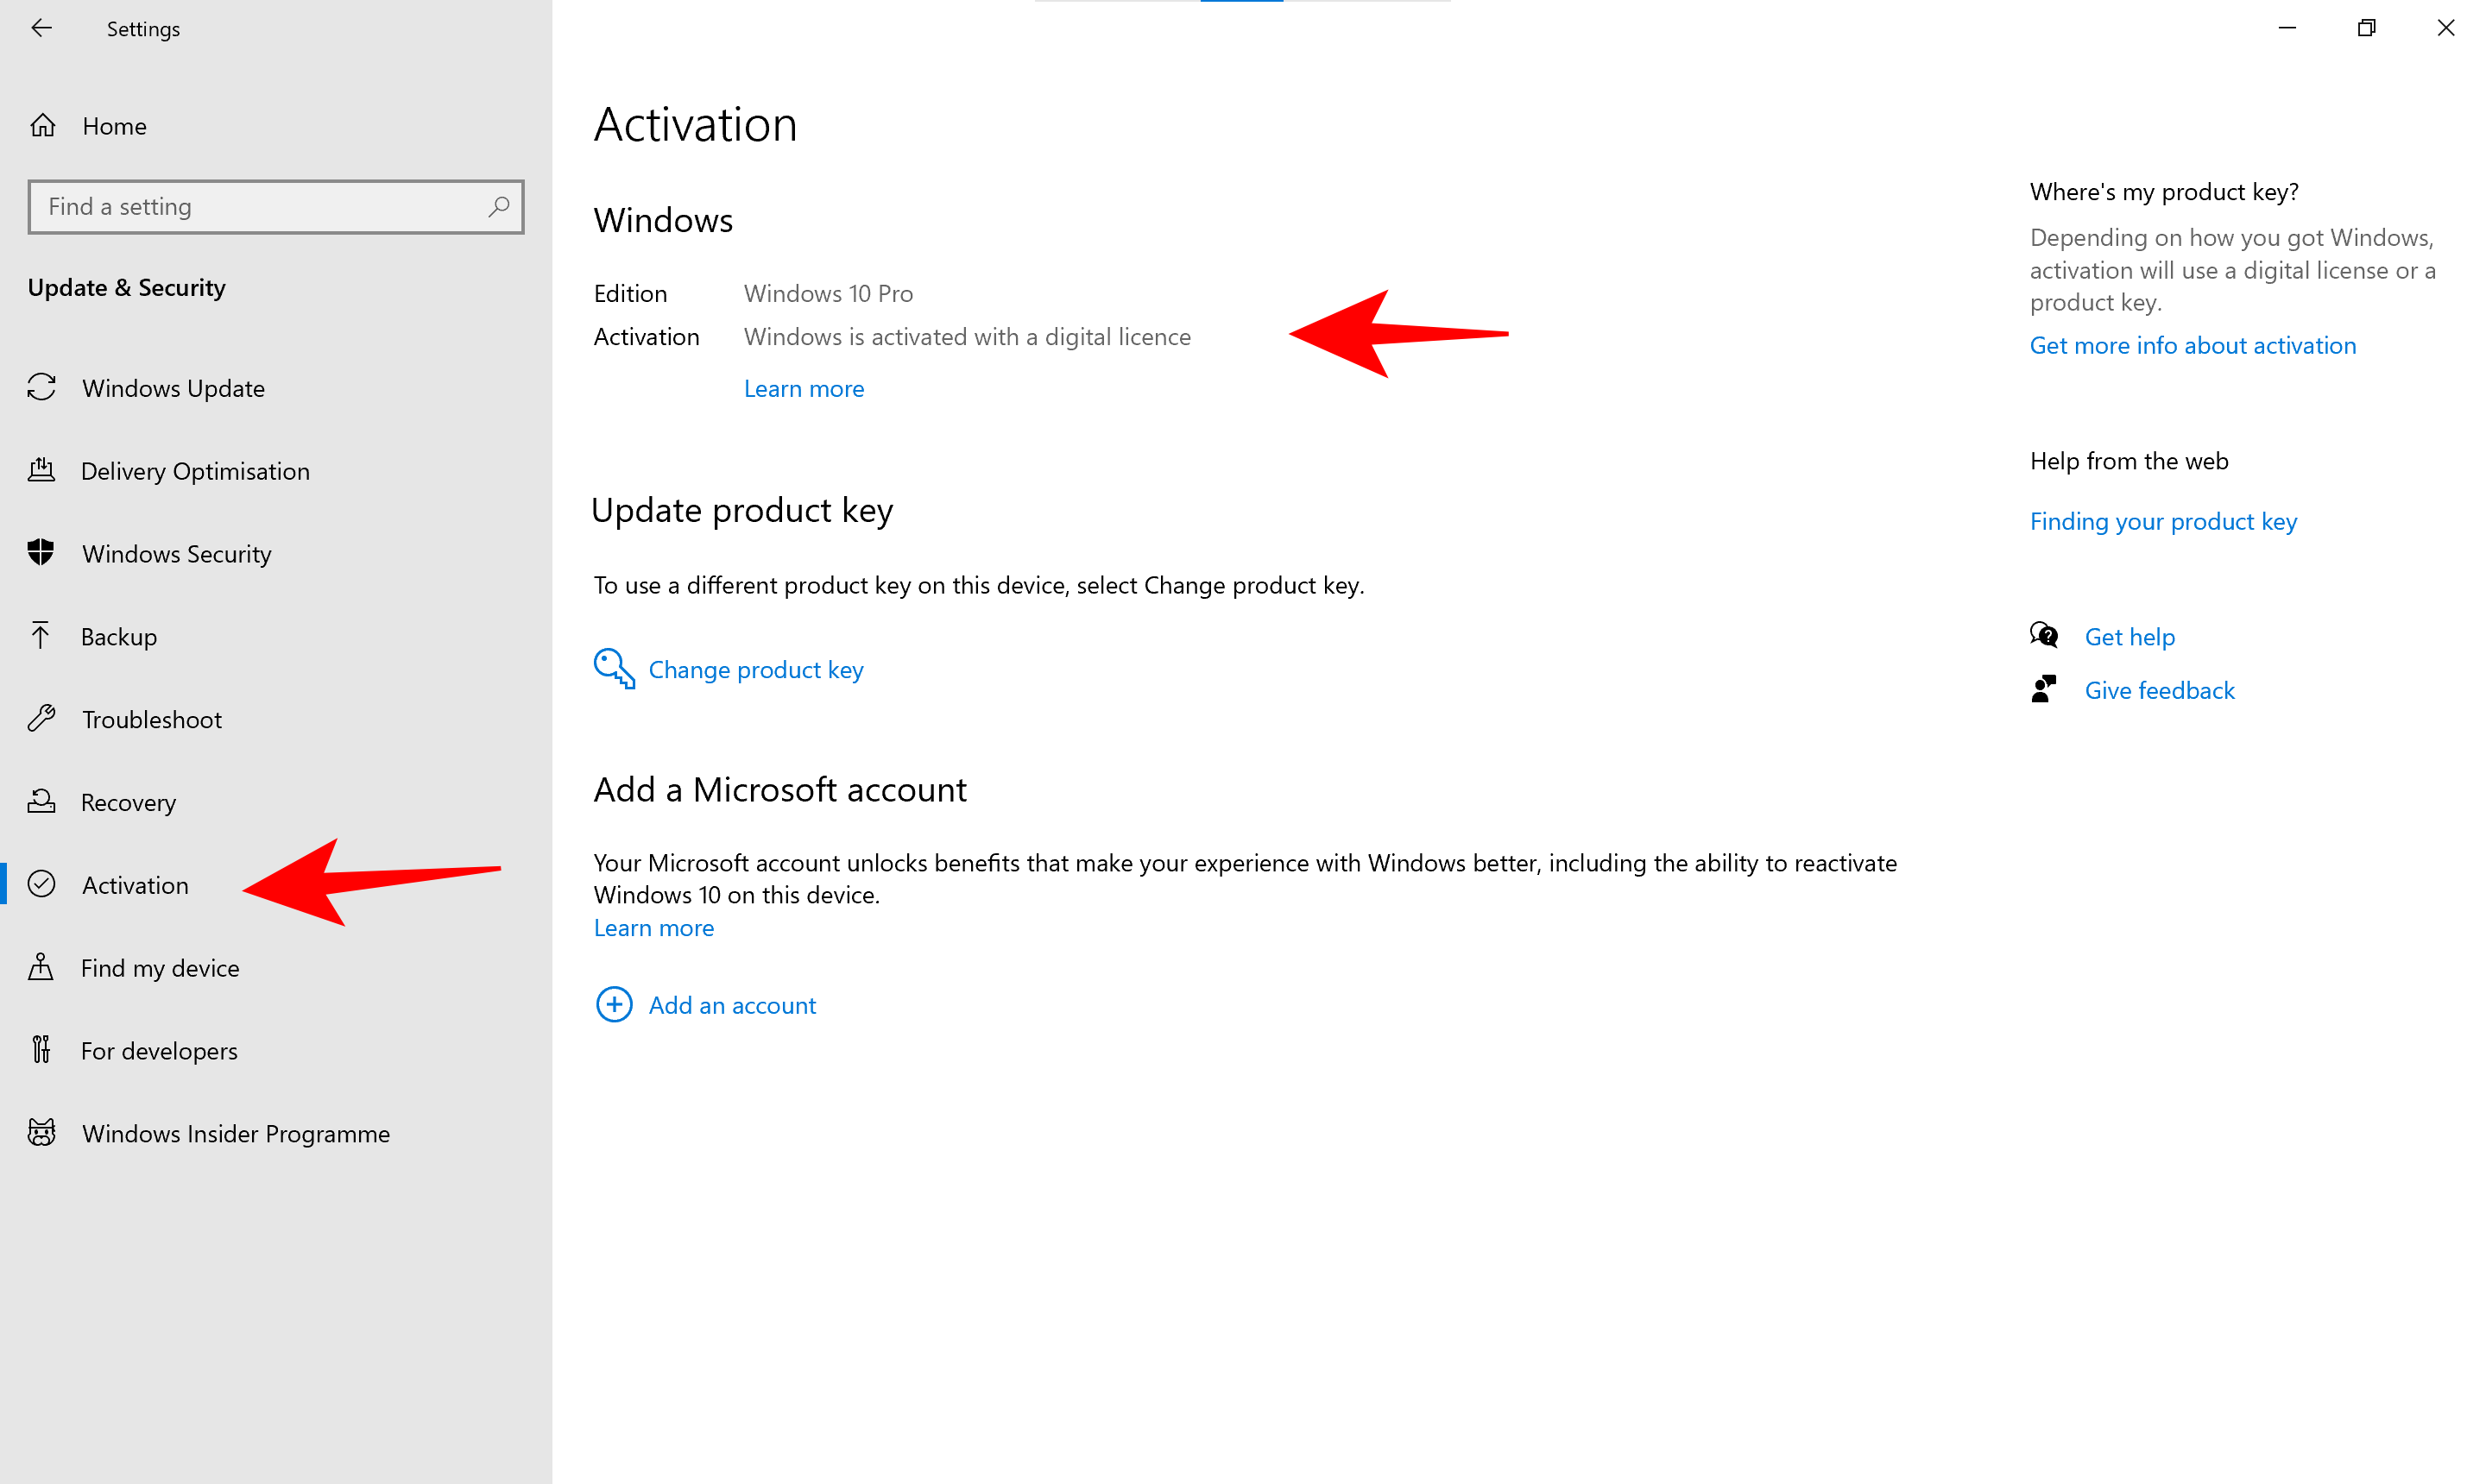
Task: Click Get help in the sidebar panel
Action: (x=2127, y=636)
